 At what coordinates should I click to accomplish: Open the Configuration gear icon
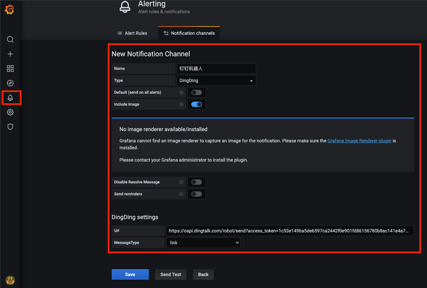click(x=10, y=112)
